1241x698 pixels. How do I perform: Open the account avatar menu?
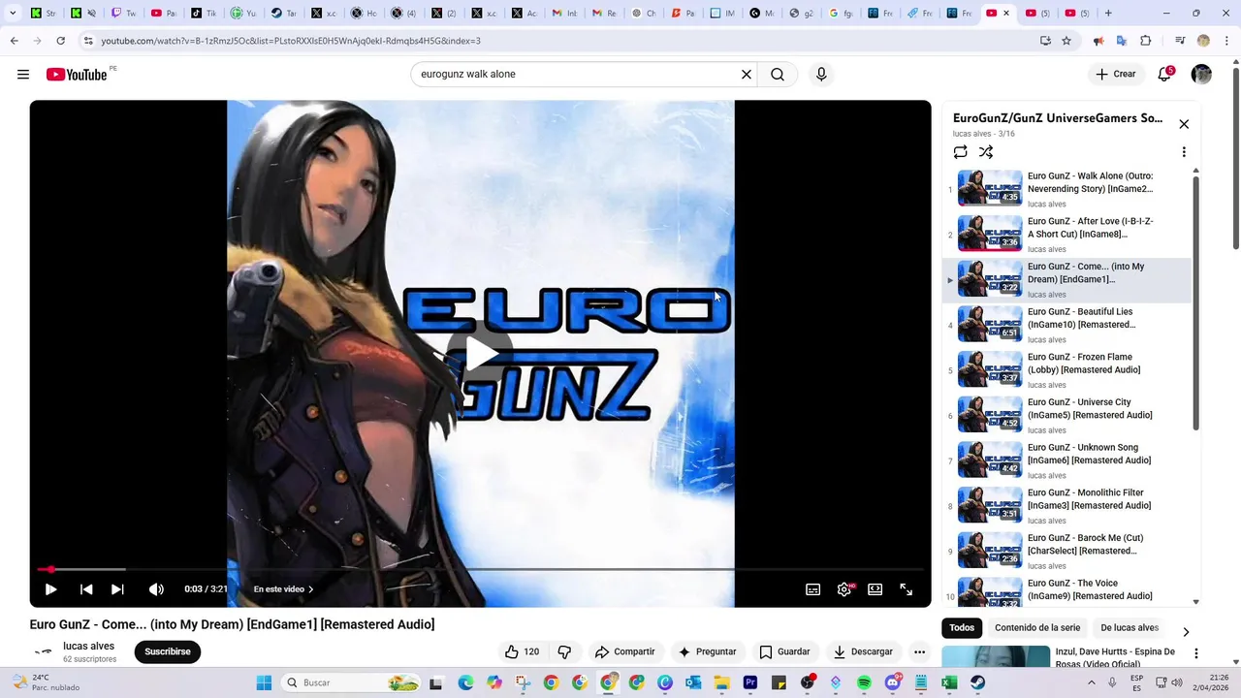[1201, 75]
